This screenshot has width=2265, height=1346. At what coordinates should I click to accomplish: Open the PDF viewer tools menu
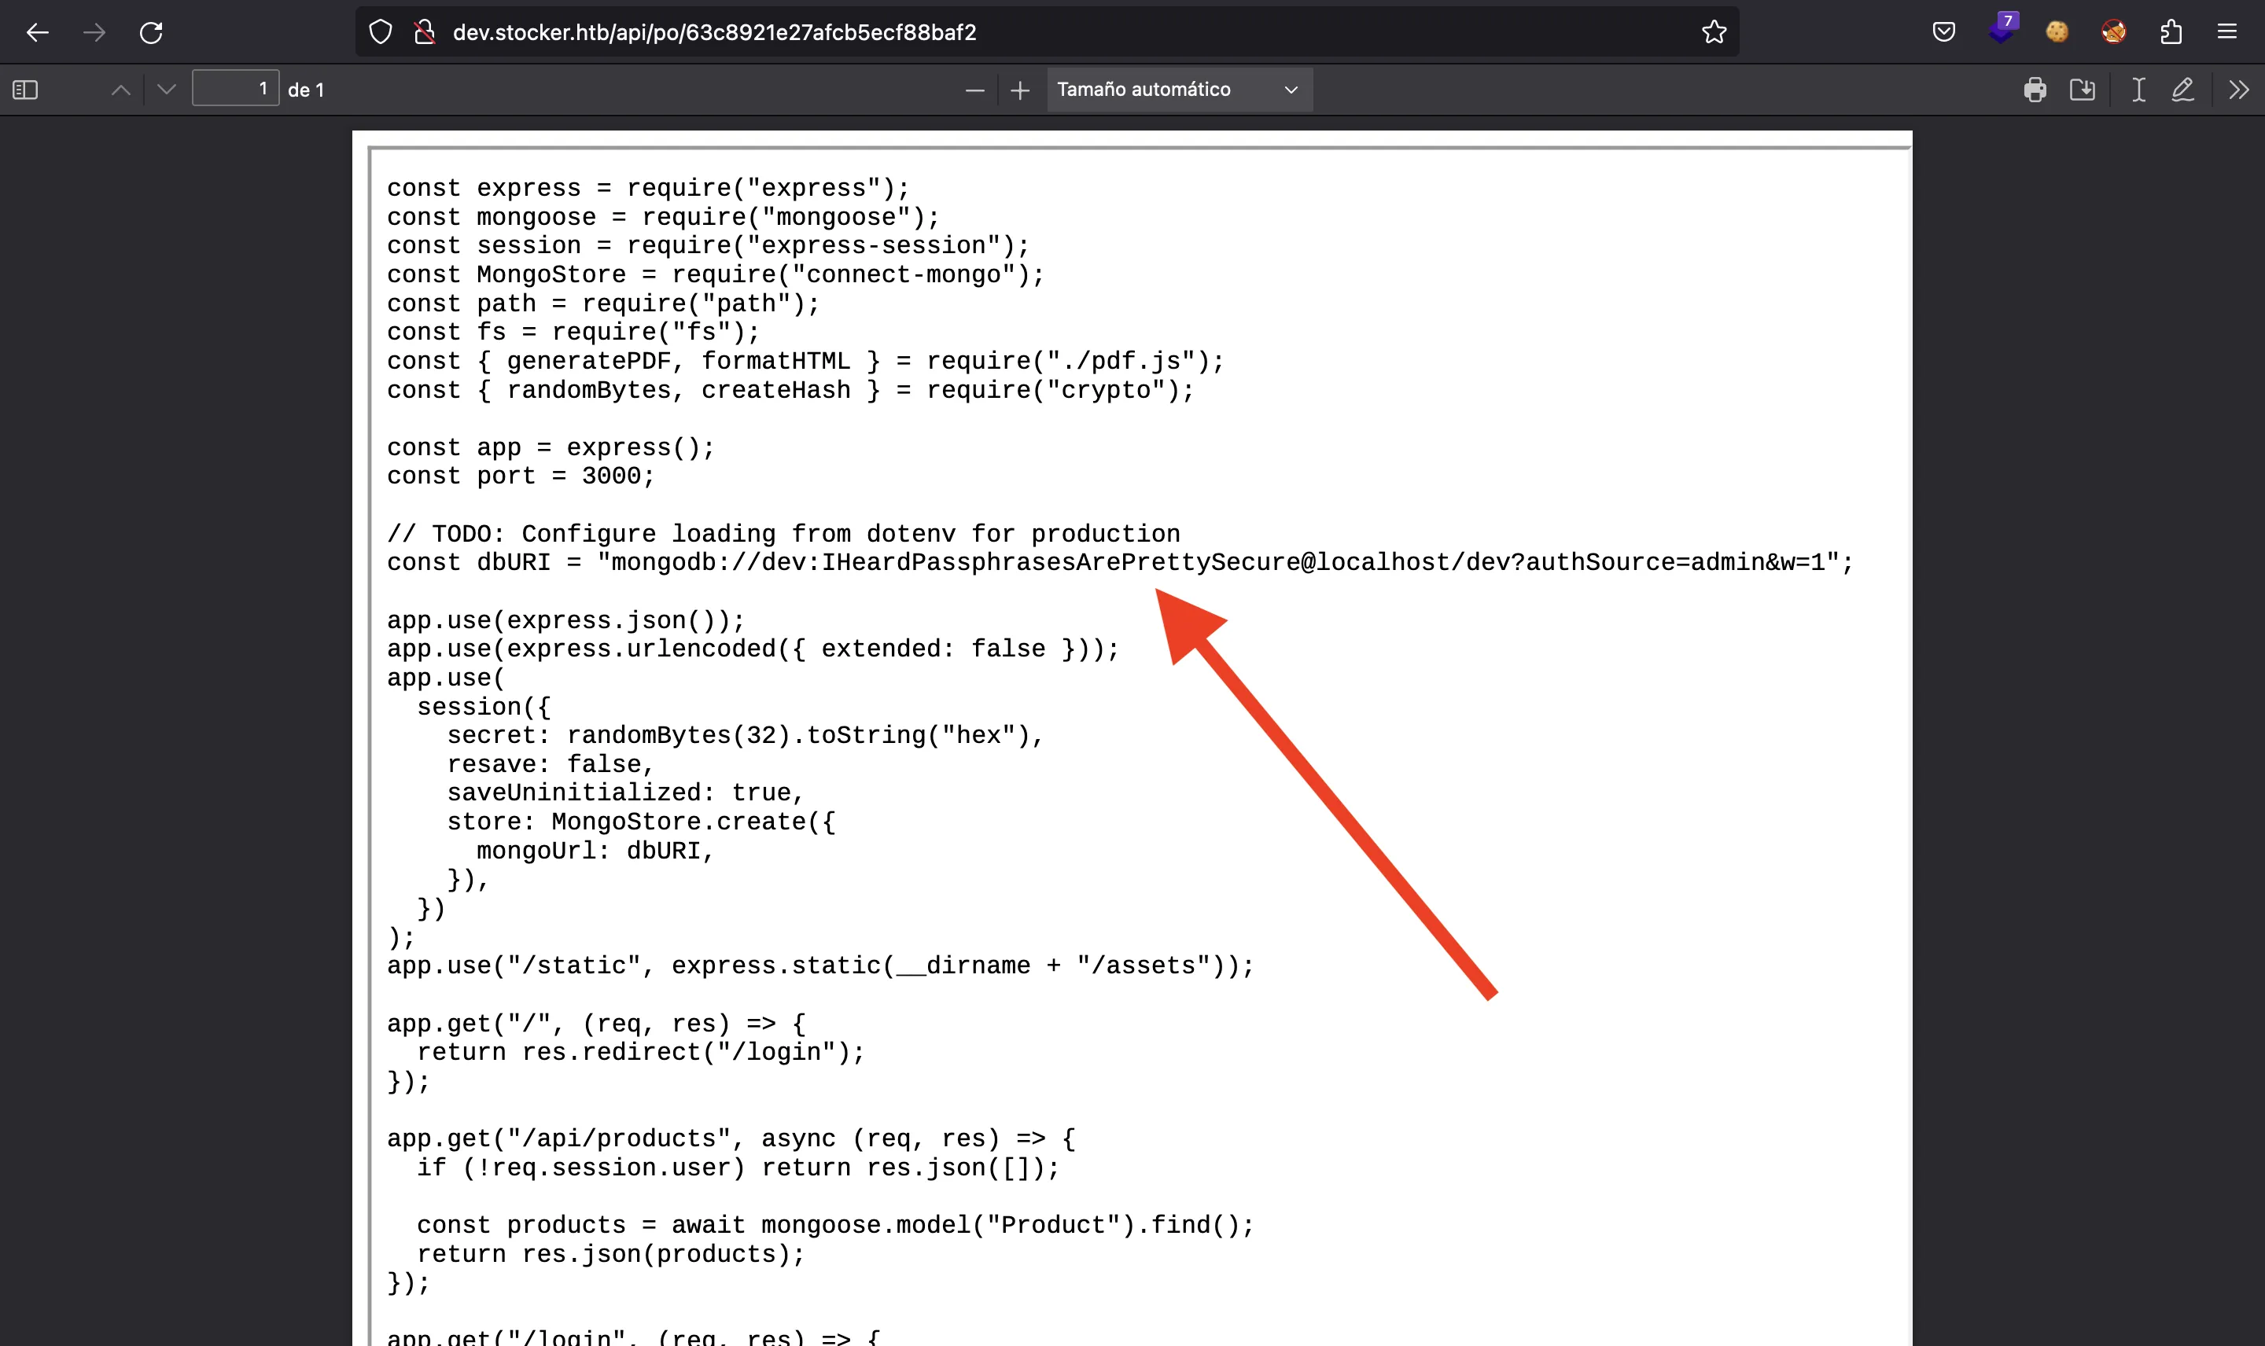click(2239, 90)
